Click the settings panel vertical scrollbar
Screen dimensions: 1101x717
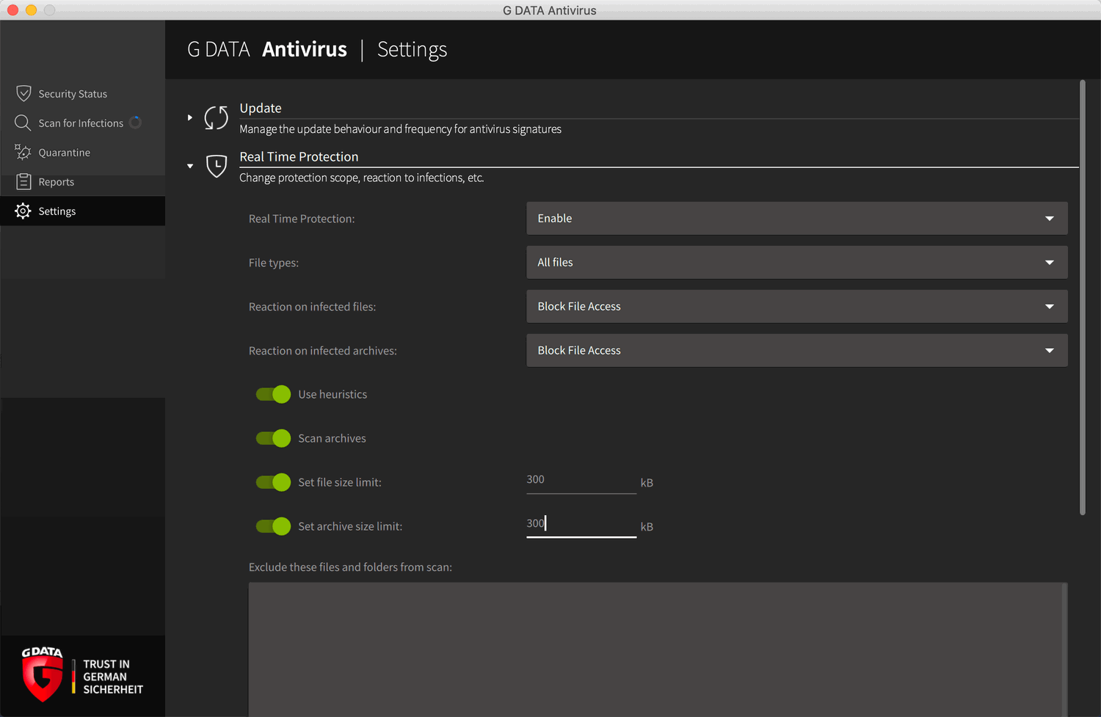pos(1083,297)
